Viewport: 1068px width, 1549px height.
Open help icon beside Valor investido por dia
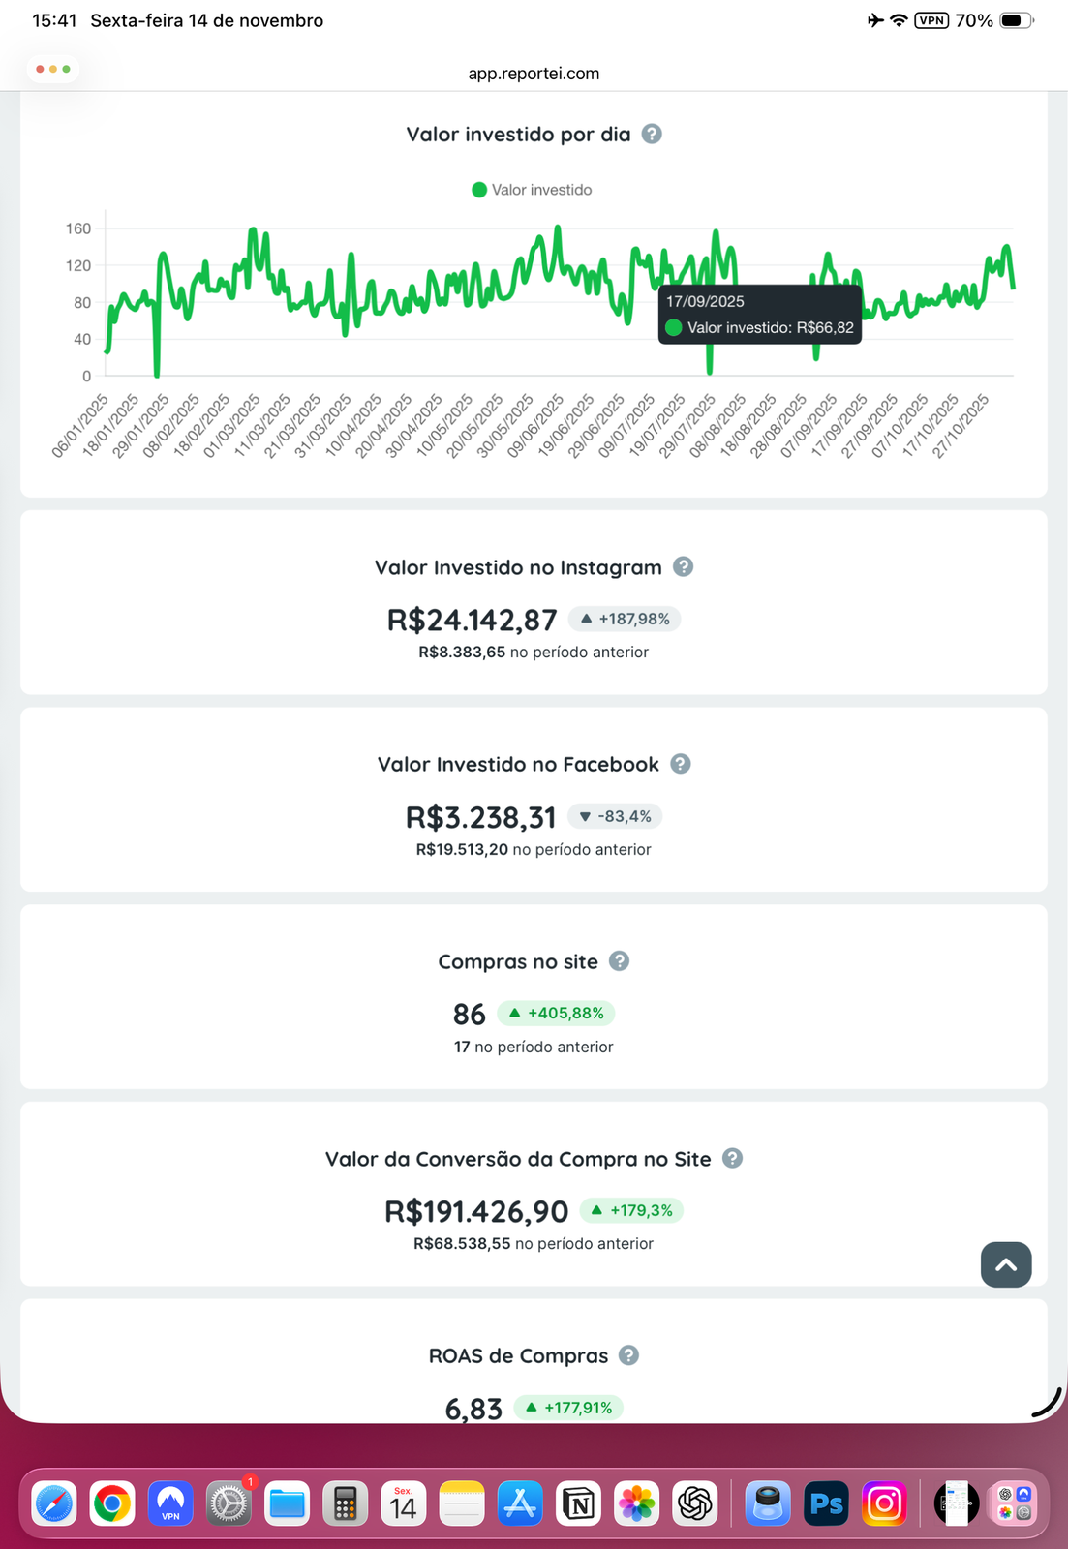(652, 134)
